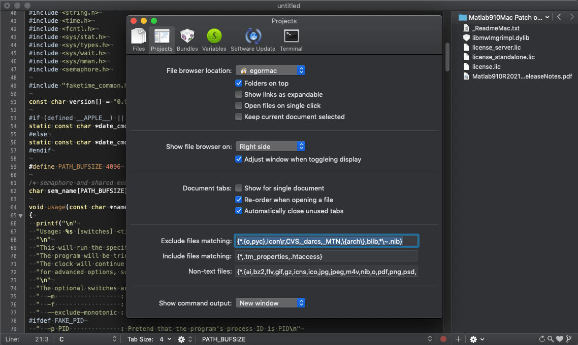Open the File browser location dropdown
The width and height of the screenshot is (578, 345).
click(270, 70)
